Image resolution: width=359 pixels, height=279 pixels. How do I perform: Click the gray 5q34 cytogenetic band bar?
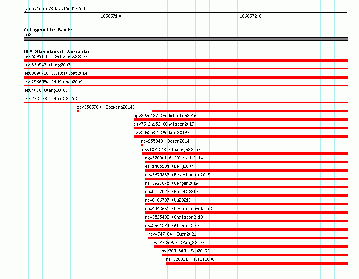pos(186,39)
